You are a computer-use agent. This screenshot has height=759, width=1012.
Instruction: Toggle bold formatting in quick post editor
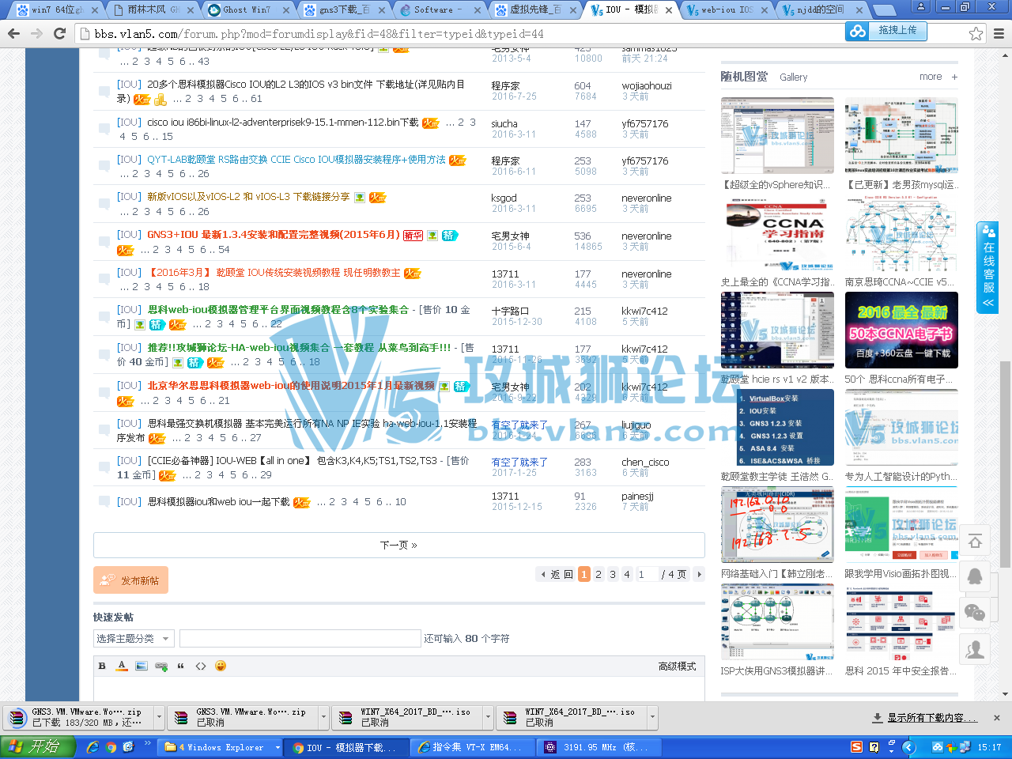click(x=102, y=666)
